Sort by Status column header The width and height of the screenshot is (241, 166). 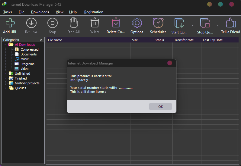click(x=163, y=40)
